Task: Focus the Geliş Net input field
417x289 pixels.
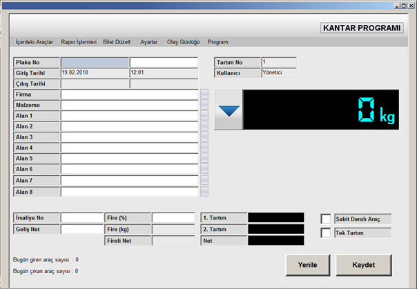Action: click(x=82, y=229)
